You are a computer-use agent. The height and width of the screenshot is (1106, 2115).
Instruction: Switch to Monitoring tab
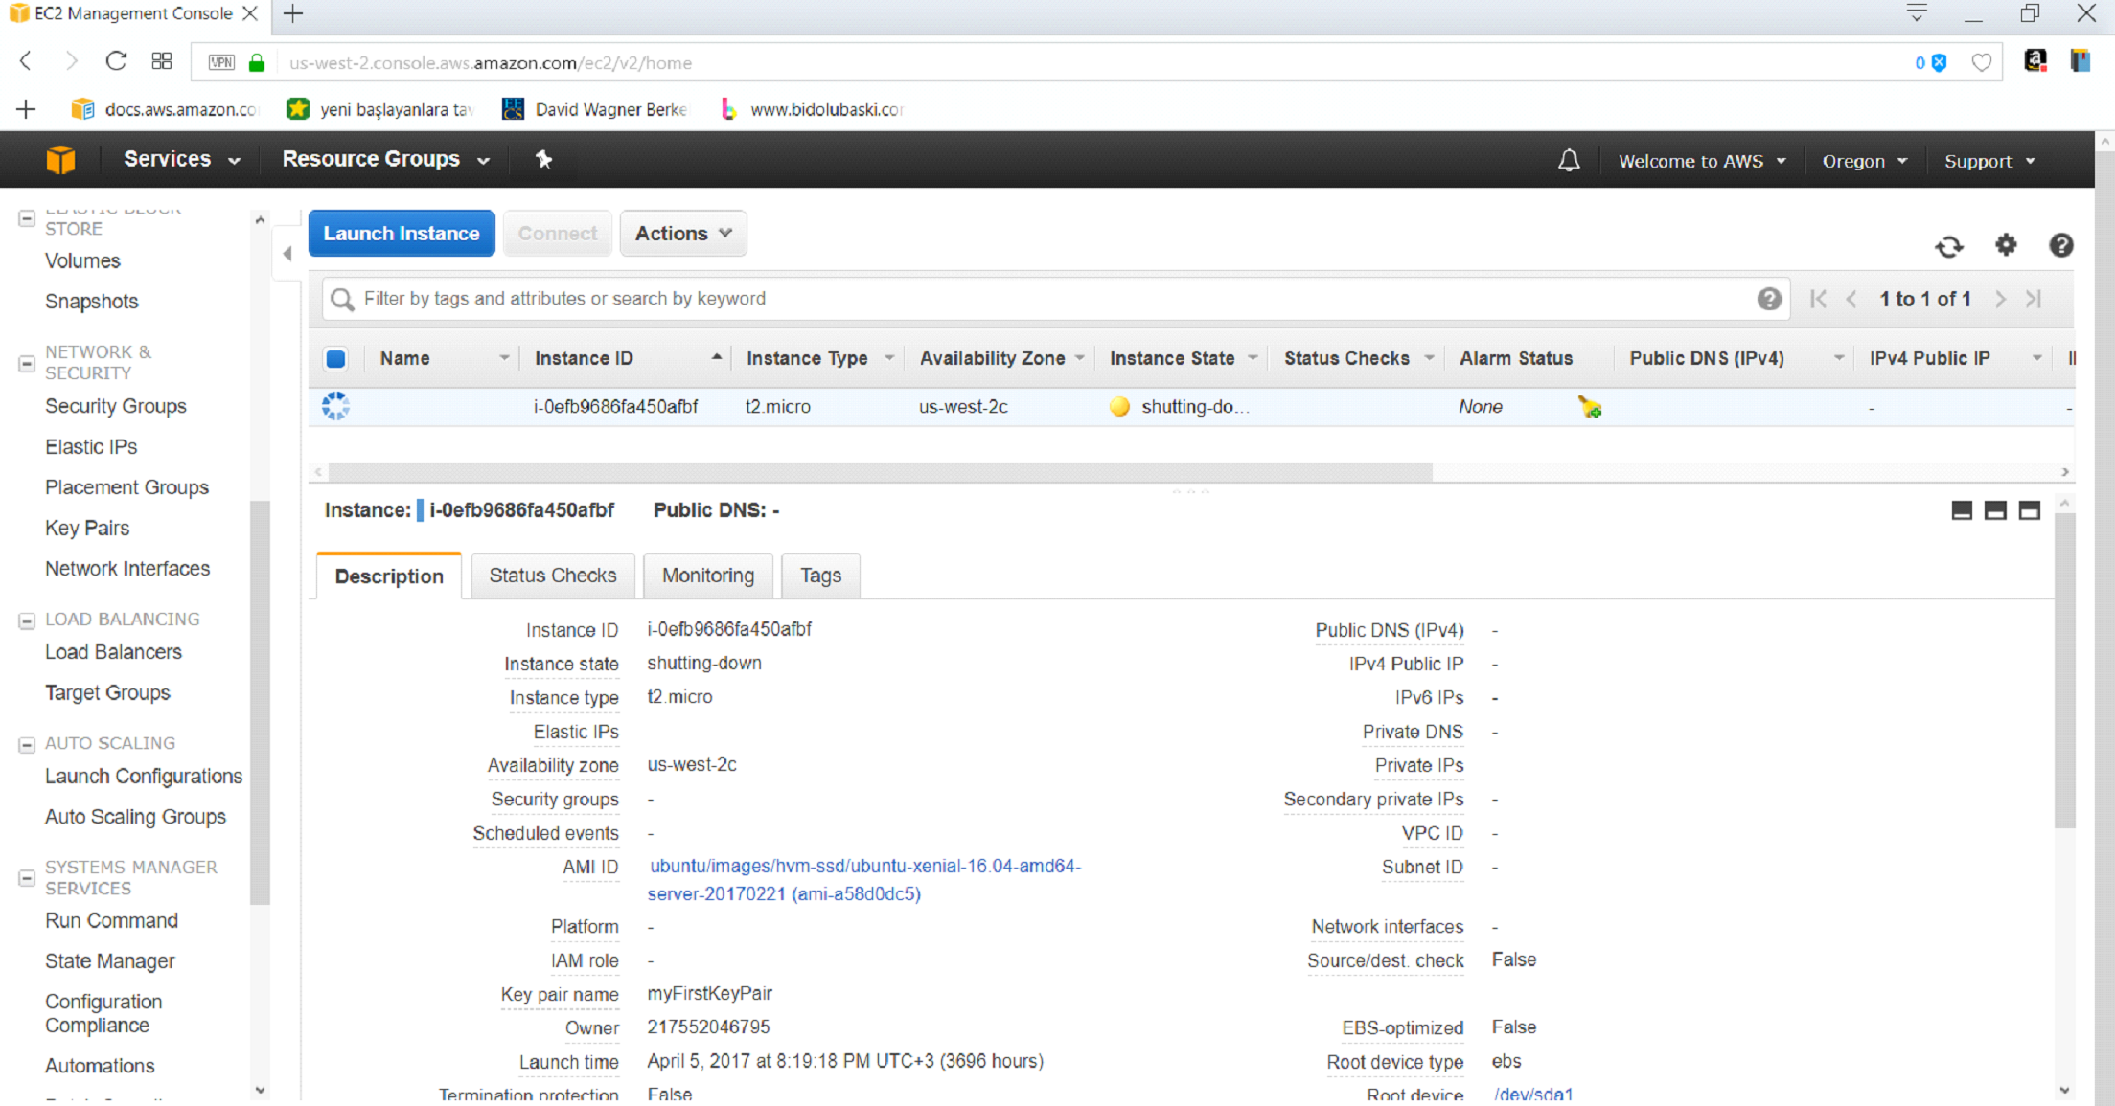coord(708,576)
